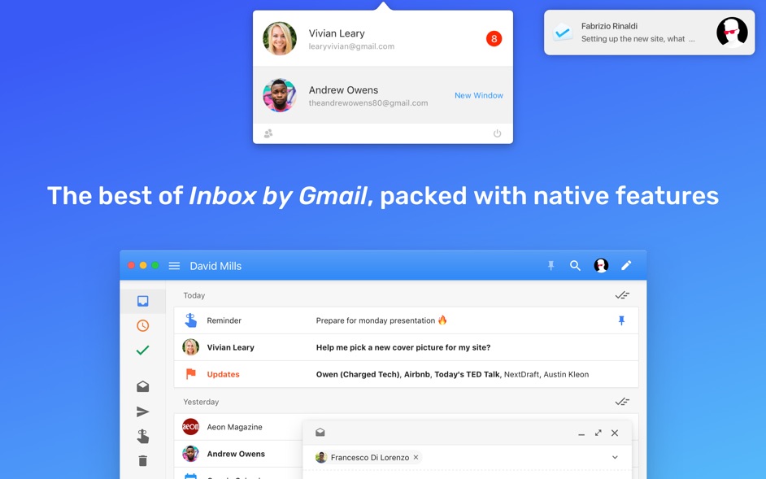This screenshot has width=766, height=479.
Task: Open the hamburger menu next to David Mills
Action: [174, 266]
